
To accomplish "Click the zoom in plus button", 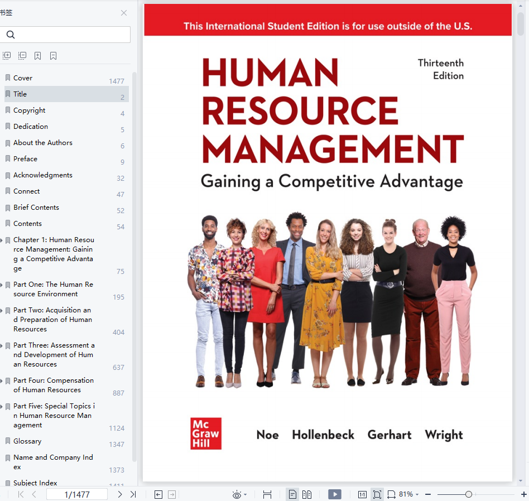I will (x=524, y=495).
